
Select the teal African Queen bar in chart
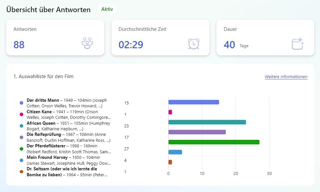tap(207, 122)
